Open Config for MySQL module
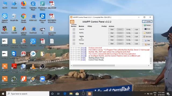Image resolution: width=172 pixels, height=96 pixels. point(128,33)
